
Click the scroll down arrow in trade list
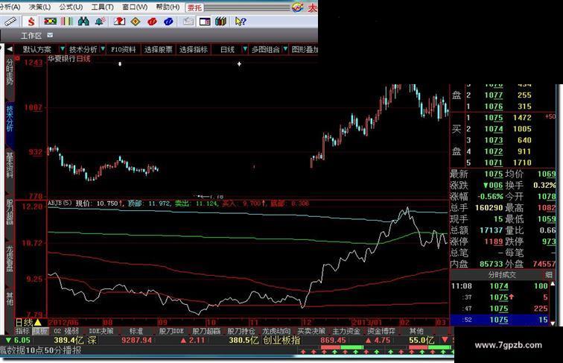[x=553, y=323]
